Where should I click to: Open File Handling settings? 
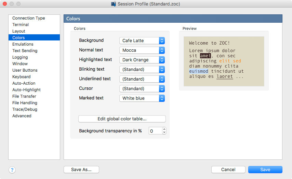click(34, 103)
